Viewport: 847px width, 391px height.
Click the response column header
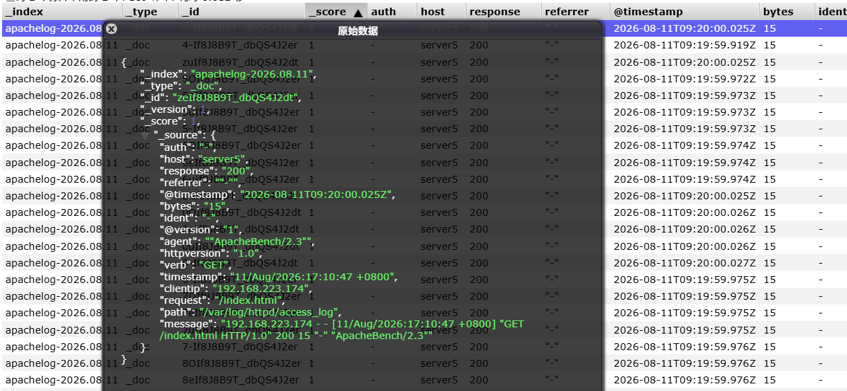(x=503, y=12)
